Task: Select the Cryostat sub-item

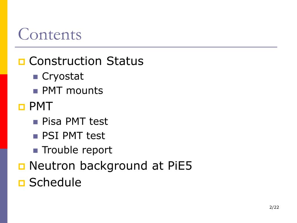Action: (63, 77)
